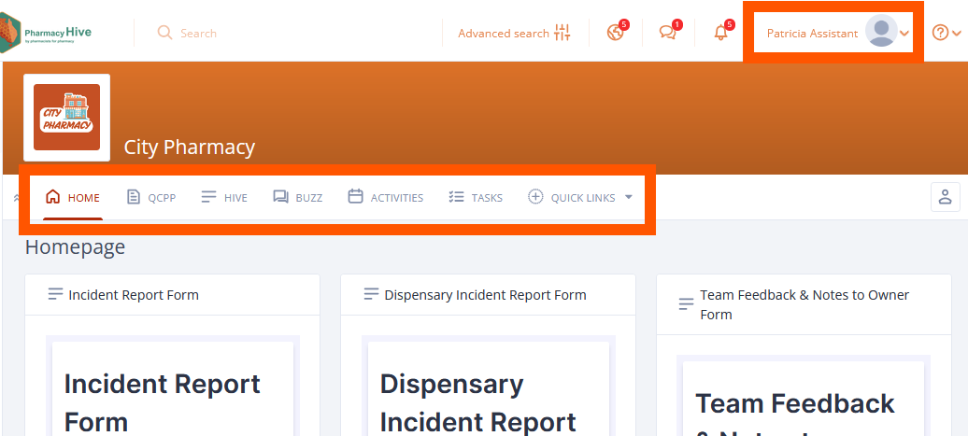The height and width of the screenshot is (436, 968).
Task: Open the QCPP tab
Action: click(151, 198)
